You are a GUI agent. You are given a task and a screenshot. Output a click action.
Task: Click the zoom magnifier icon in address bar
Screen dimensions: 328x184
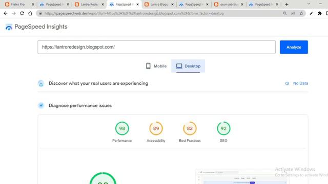pyautogui.click(x=285, y=13)
